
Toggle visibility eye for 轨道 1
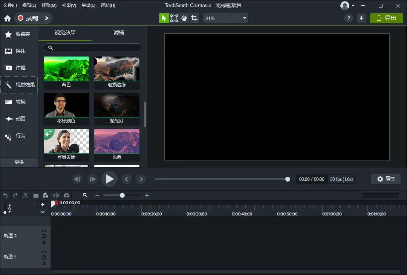click(44, 252)
